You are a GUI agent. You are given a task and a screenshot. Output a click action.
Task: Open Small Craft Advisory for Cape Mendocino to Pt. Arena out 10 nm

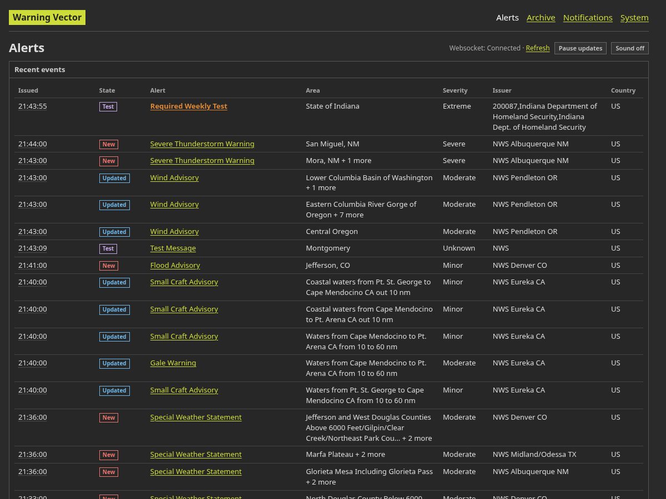tap(184, 309)
